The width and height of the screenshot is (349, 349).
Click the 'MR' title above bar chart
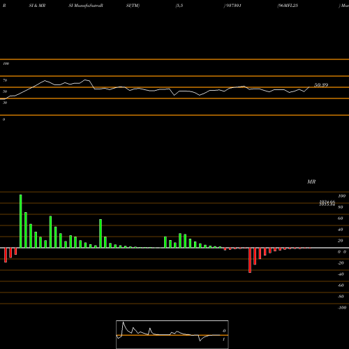(311, 181)
